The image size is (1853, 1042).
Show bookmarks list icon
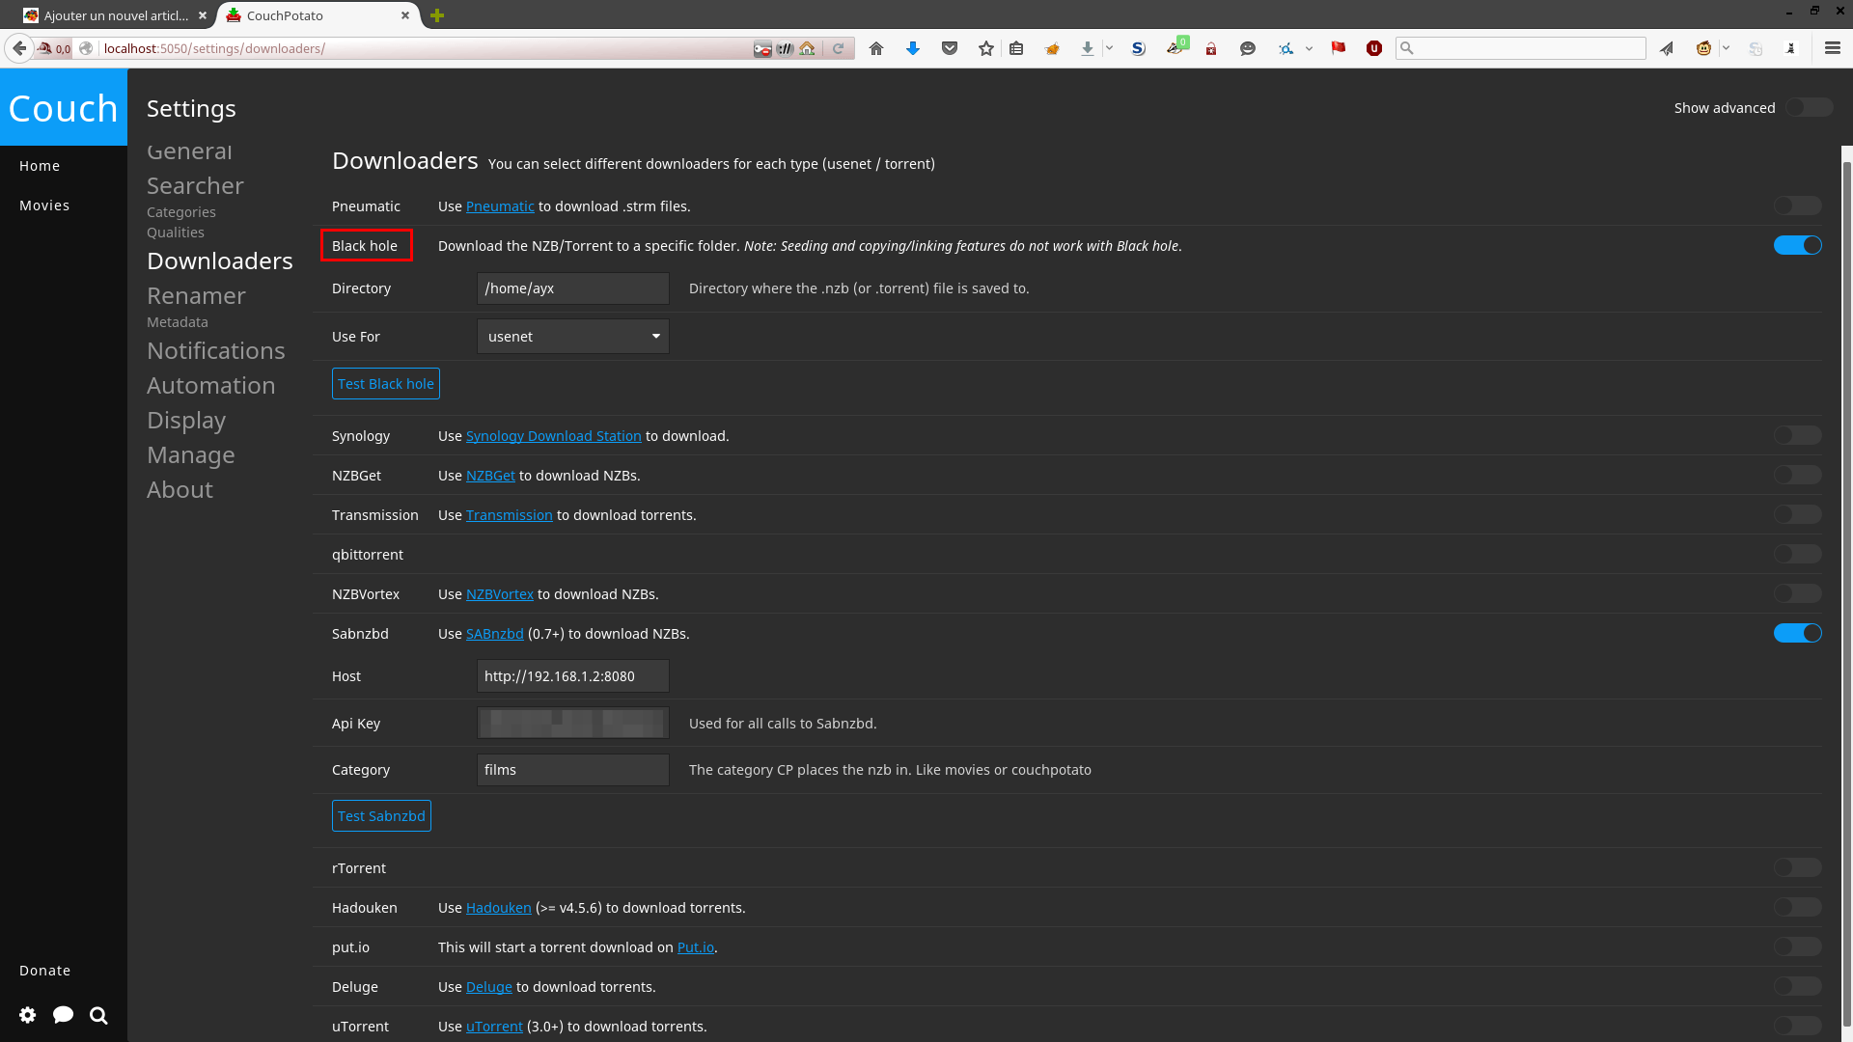click(x=1016, y=48)
